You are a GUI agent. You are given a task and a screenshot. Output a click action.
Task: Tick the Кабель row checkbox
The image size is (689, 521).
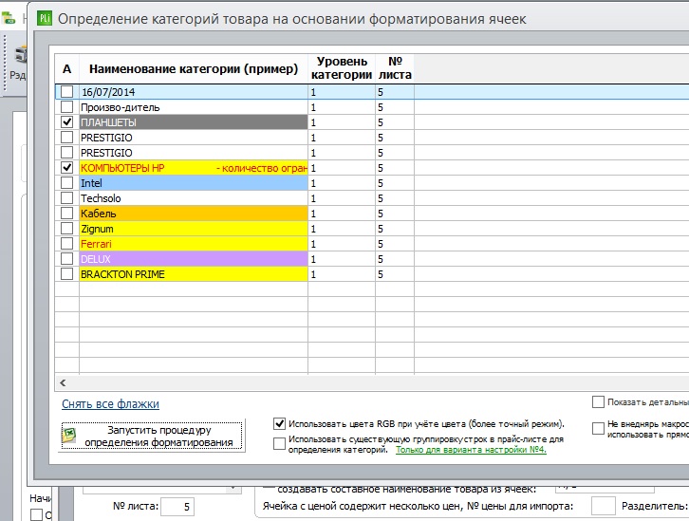tap(66, 214)
